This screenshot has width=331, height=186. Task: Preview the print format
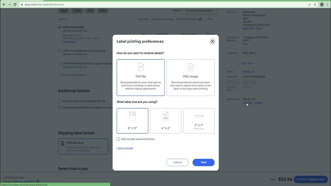(258, 103)
